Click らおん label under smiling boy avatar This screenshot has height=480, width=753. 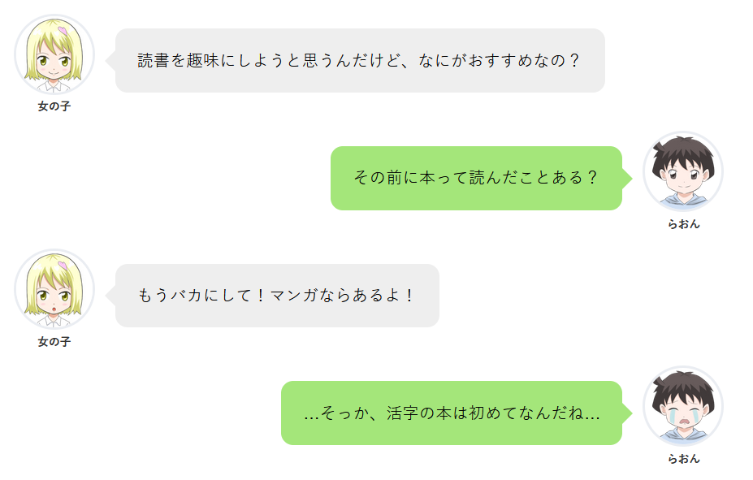pyautogui.click(x=683, y=224)
